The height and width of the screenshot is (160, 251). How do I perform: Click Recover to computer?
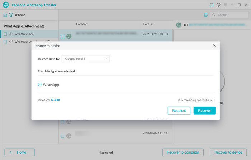pos(183,152)
